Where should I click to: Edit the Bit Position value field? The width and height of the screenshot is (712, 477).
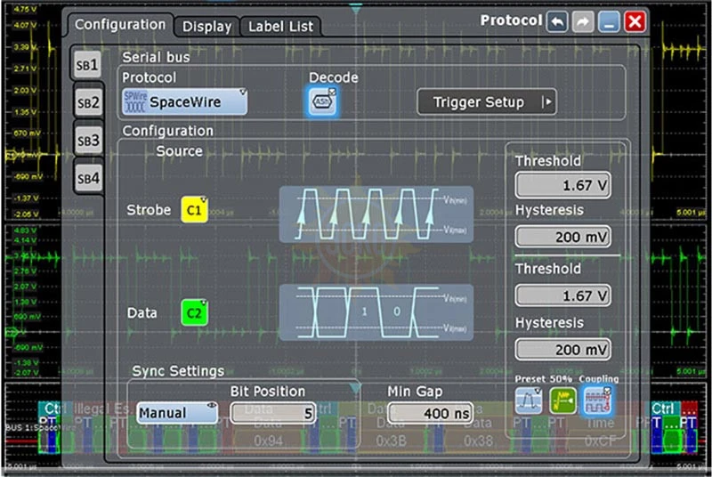(273, 413)
